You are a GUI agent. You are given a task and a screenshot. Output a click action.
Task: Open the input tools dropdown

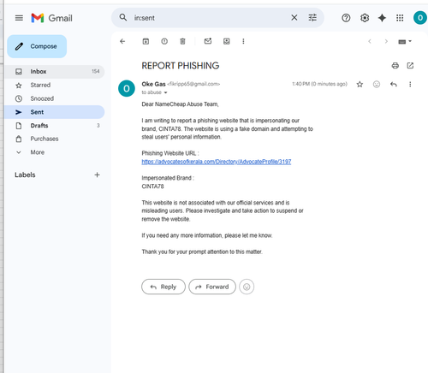click(405, 42)
